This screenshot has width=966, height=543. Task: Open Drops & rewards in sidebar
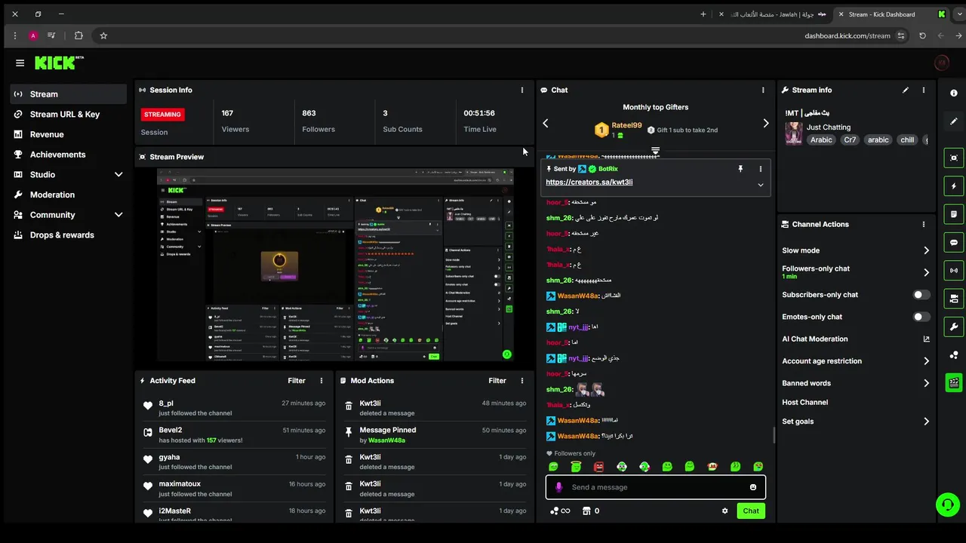click(69, 235)
